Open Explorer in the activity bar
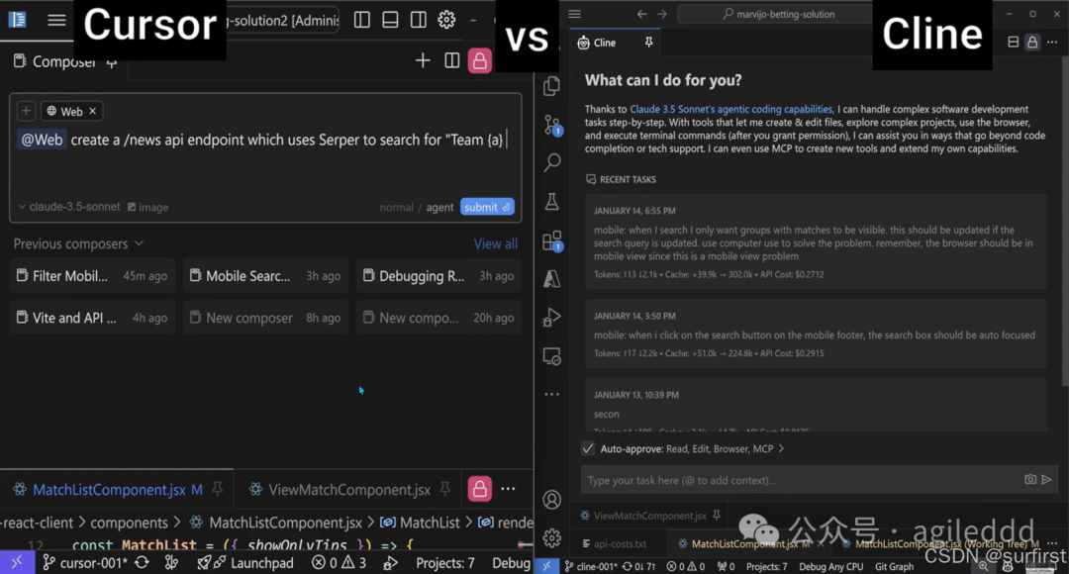The width and height of the screenshot is (1069, 574). click(552, 86)
